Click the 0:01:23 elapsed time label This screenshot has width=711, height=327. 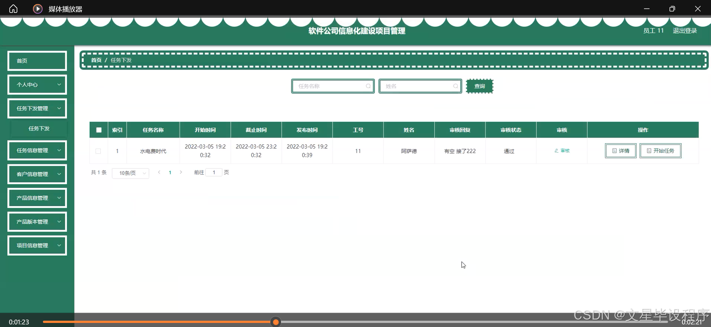[x=19, y=322]
